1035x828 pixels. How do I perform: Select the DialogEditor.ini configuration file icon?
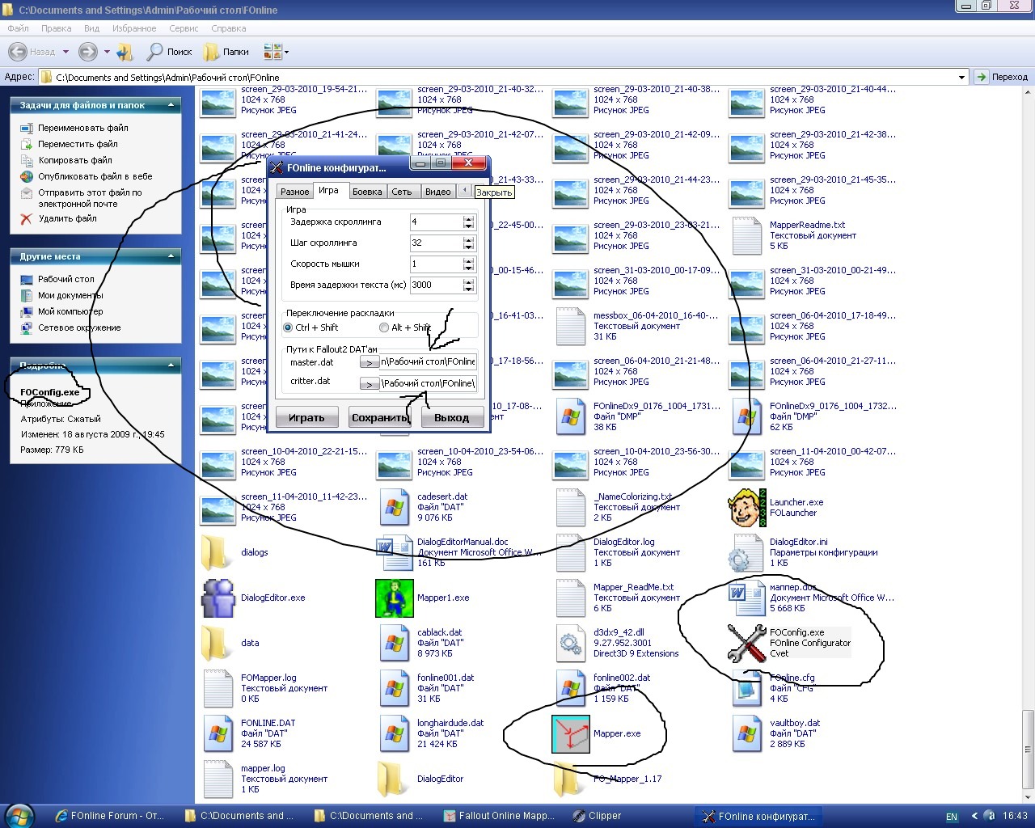tap(746, 552)
